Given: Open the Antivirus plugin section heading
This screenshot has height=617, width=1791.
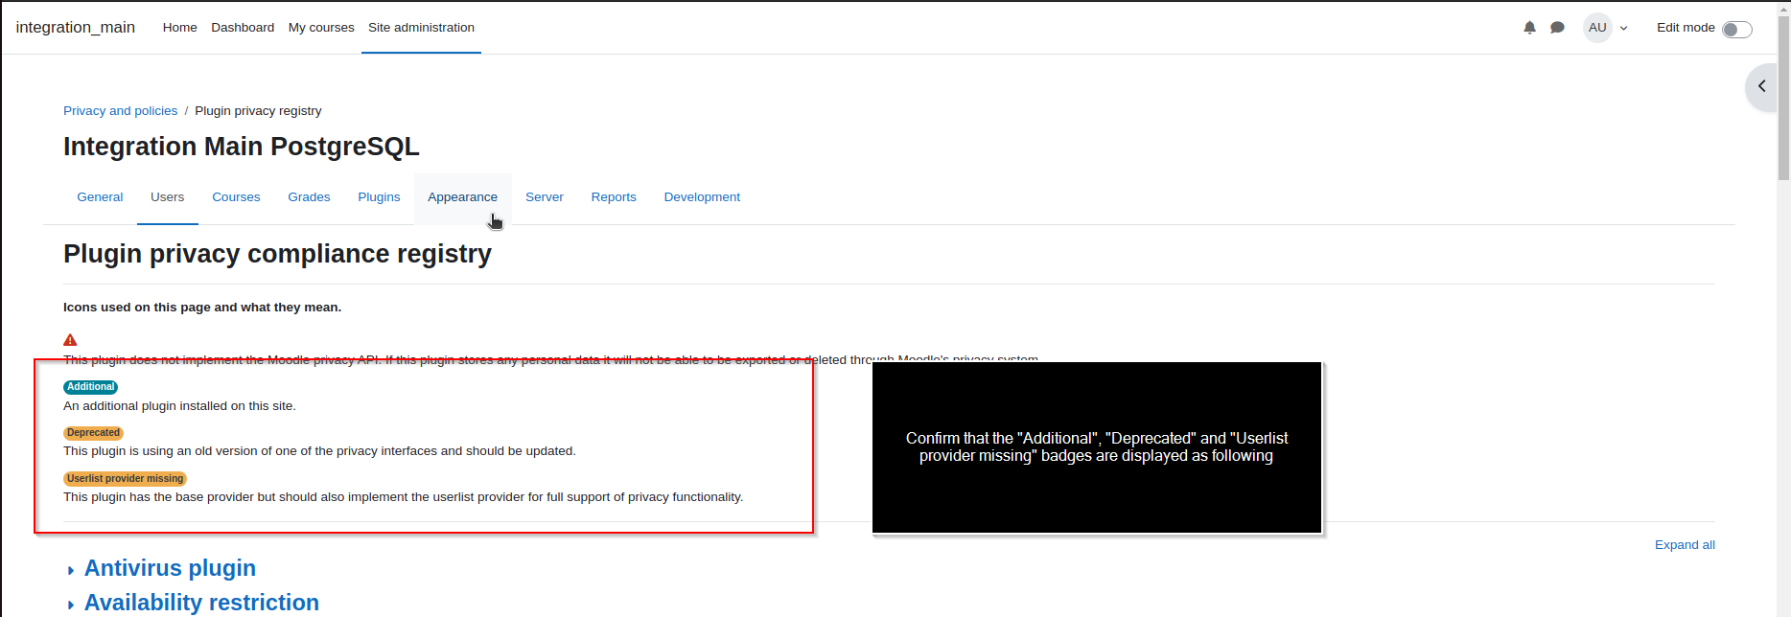Looking at the screenshot, I should (x=170, y=568).
